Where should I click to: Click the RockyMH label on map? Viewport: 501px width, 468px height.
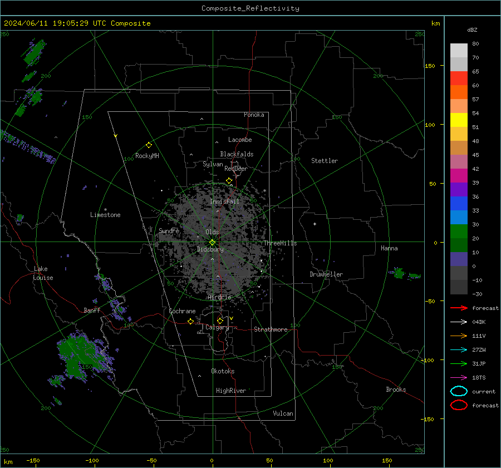tap(147, 156)
